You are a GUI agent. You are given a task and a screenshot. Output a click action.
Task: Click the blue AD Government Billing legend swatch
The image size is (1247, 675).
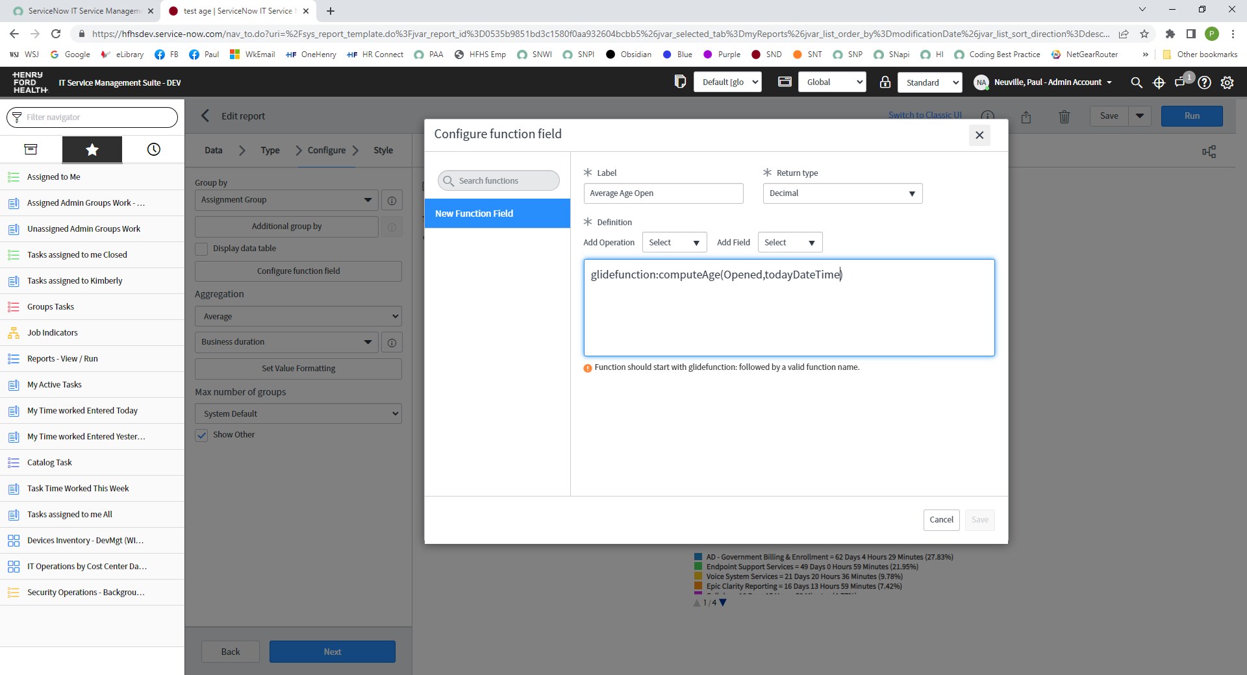(698, 557)
